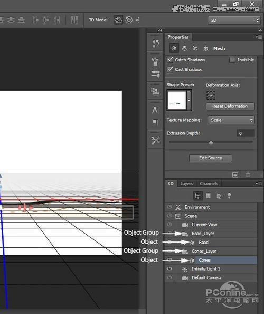Click the Reset Deformation button

[230, 106]
